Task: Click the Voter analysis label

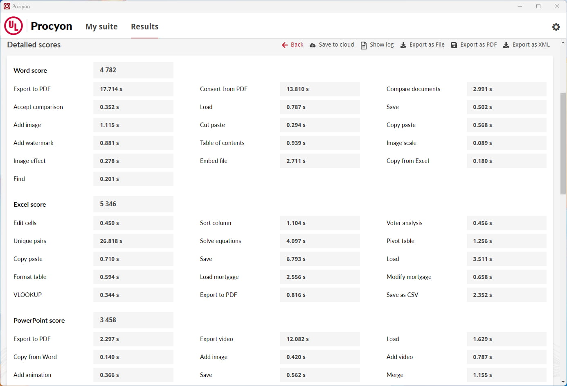Action: point(405,223)
